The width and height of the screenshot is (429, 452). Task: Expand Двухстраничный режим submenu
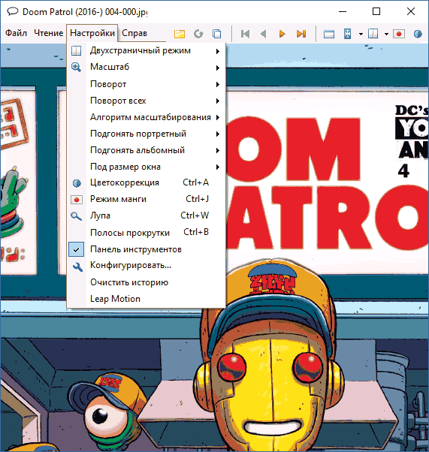coord(147,51)
